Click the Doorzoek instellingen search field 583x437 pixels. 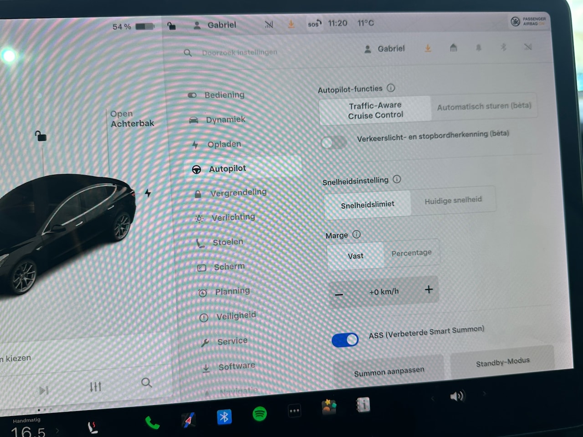coord(239,52)
